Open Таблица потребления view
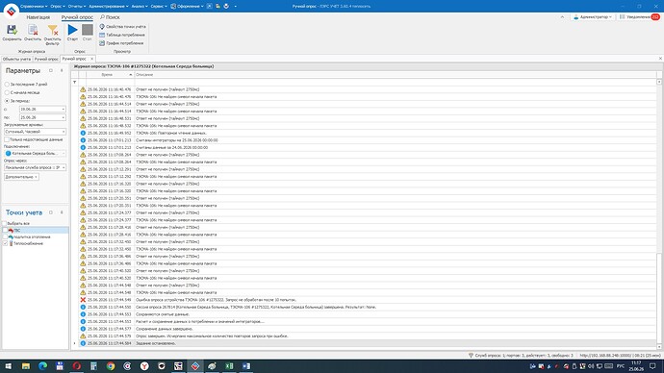 click(122, 35)
